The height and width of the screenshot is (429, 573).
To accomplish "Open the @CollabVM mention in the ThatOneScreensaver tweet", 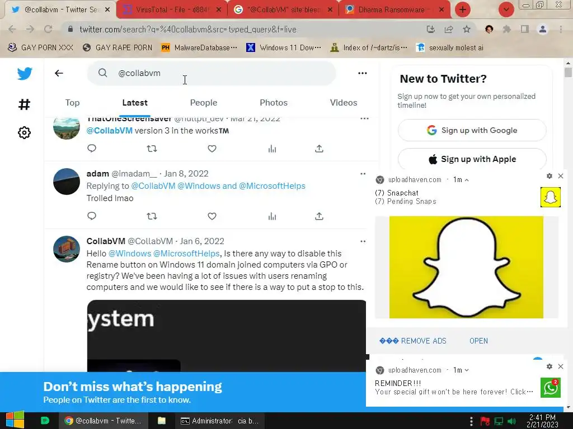I will click(x=110, y=131).
